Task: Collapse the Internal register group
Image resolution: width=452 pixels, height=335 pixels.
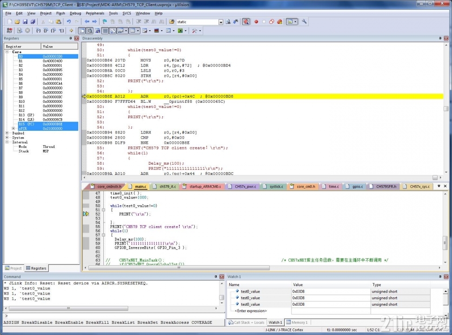Action: [7, 142]
